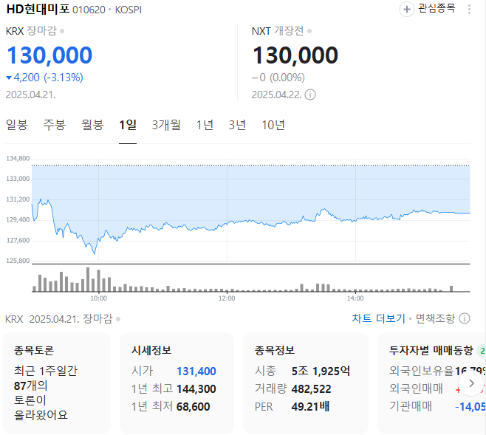Open the 면책조항 link
Screen dimensions: 486x435
click(435, 318)
